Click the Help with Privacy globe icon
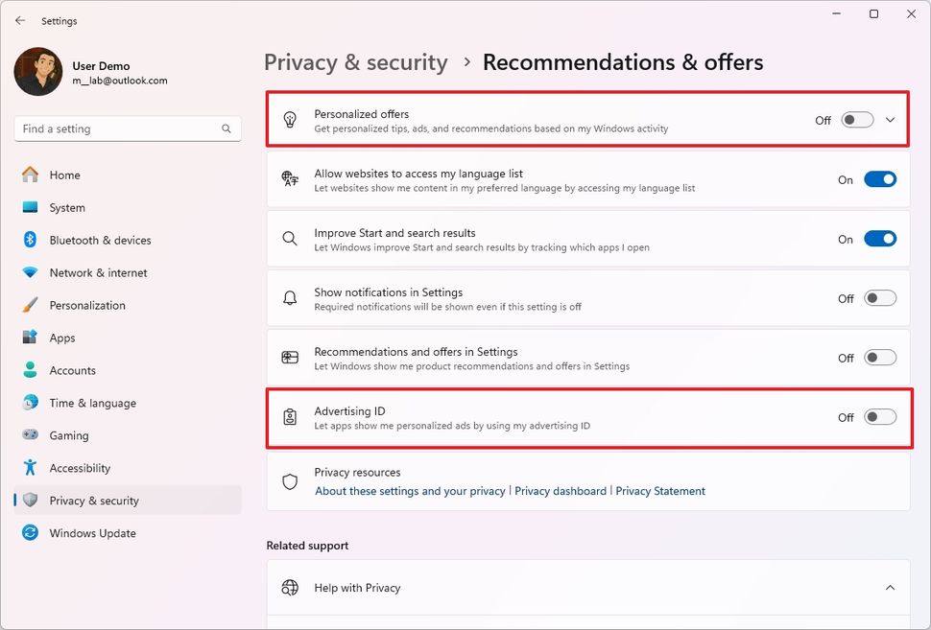 click(289, 587)
